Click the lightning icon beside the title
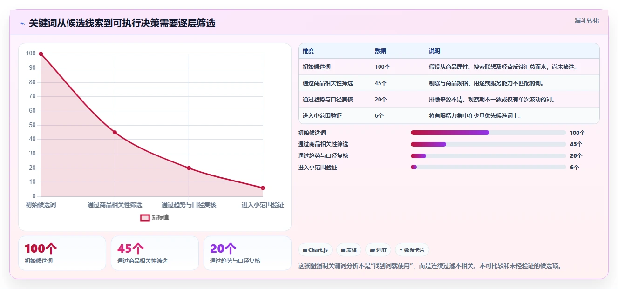The image size is (618, 289). tap(22, 23)
